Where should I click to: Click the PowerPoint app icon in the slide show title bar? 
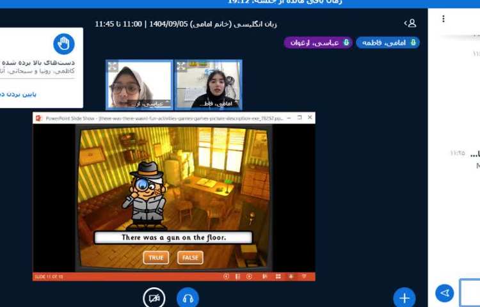coord(39,118)
